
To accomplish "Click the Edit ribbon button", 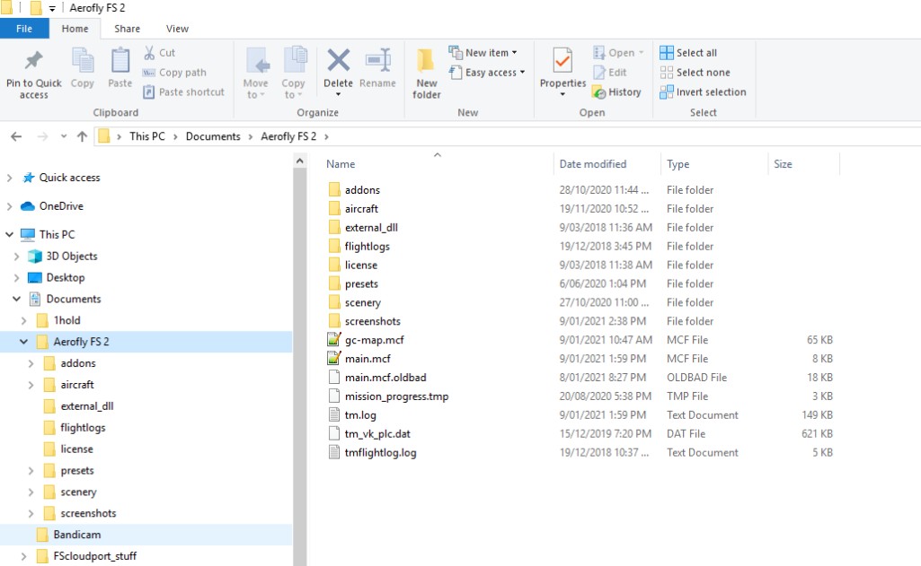I will pyautogui.click(x=610, y=72).
